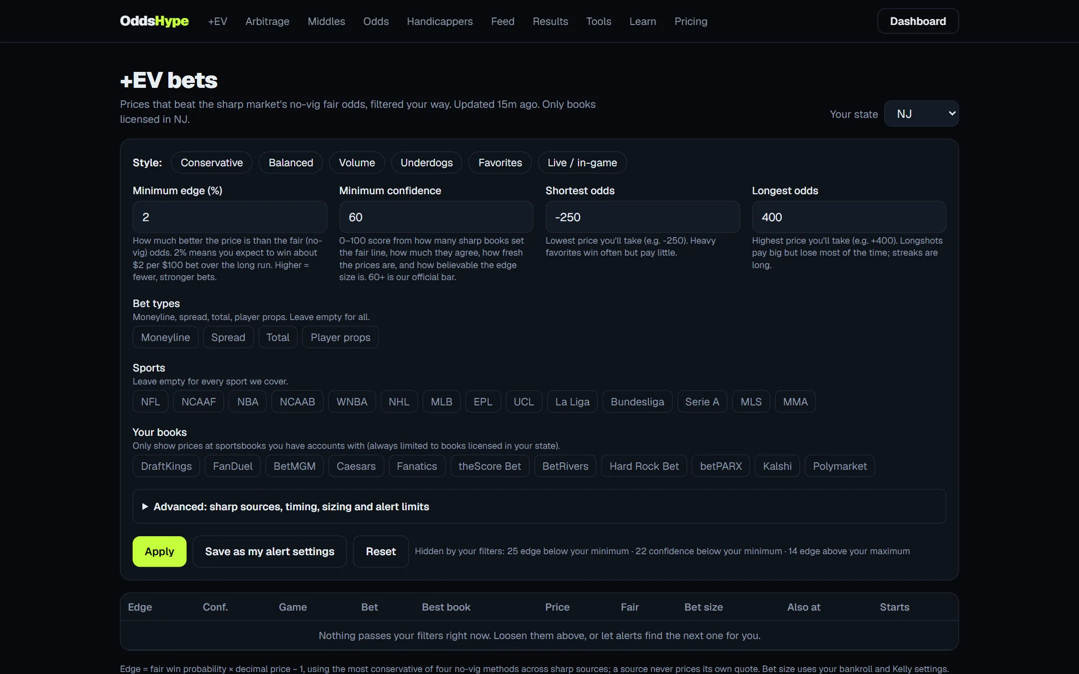This screenshot has height=674, width=1079.
Task: Toggle the UCL sport filter
Action: coord(524,401)
